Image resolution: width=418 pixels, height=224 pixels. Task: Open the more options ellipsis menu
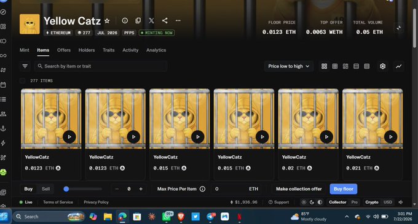[x=178, y=20]
